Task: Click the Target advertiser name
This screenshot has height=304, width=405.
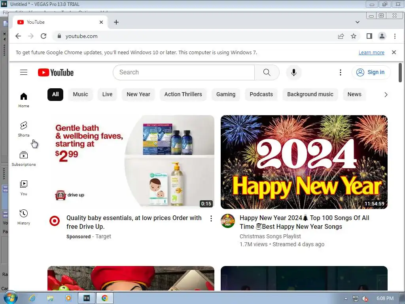Action: 103,236
